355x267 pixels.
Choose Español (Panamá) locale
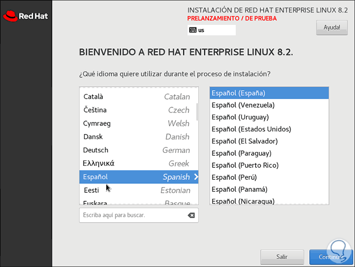(269, 189)
